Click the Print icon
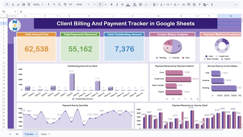This screenshot has height=137, width=243. point(24,5)
